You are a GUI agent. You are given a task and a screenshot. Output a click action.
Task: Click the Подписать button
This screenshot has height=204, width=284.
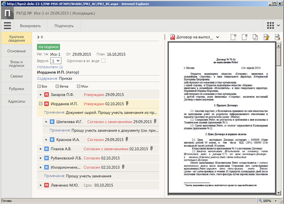[64, 26]
